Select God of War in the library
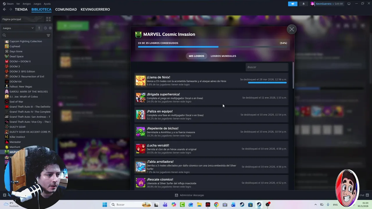The width and height of the screenshot is (372, 209). (16, 102)
